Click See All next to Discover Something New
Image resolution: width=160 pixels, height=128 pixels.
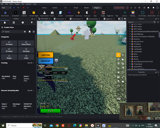[x=30, y=91]
